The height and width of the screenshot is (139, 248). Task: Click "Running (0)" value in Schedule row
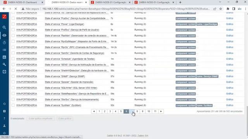click(140, 59)
